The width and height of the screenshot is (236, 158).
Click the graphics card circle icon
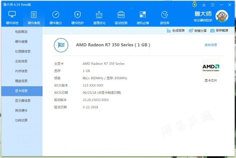(61, 45)
